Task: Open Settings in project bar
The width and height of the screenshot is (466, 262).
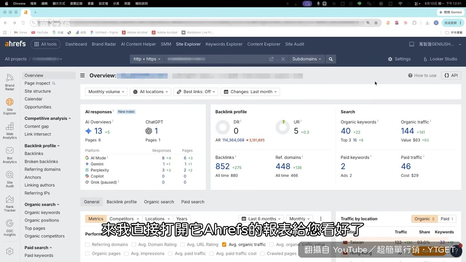Action: click(x=399, y=59)
